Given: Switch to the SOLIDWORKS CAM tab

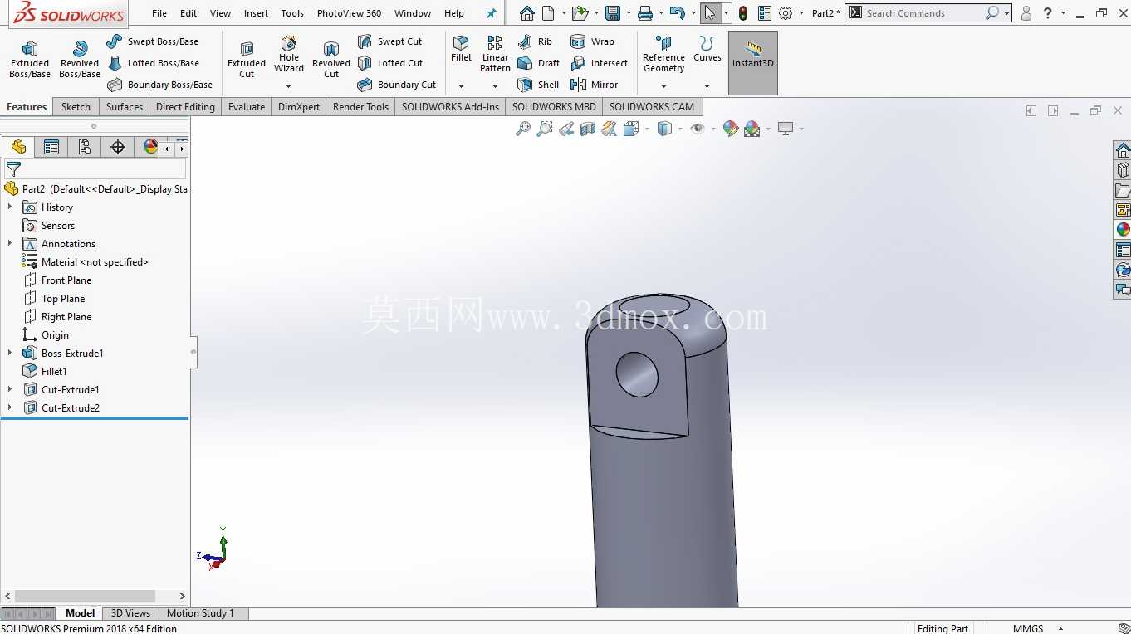Looking at the screenshot, I should [x=652, y=107].
